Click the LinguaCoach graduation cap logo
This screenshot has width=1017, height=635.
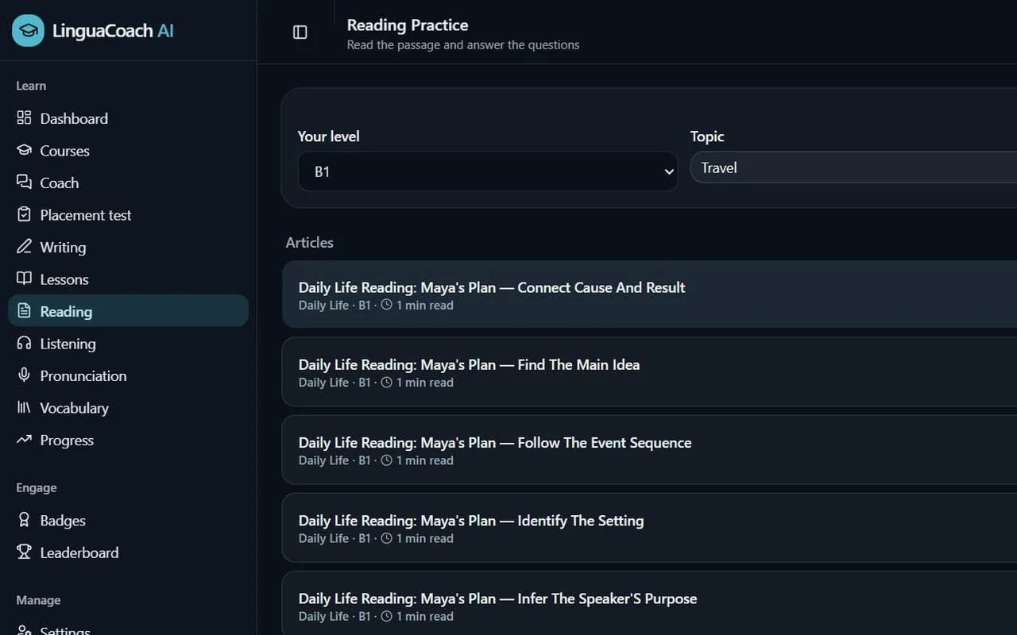pyautogui.click(x=28, y=31)
